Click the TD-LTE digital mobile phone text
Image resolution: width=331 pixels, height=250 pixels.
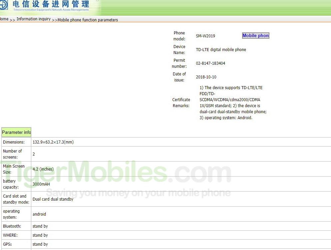pos(221,50)
